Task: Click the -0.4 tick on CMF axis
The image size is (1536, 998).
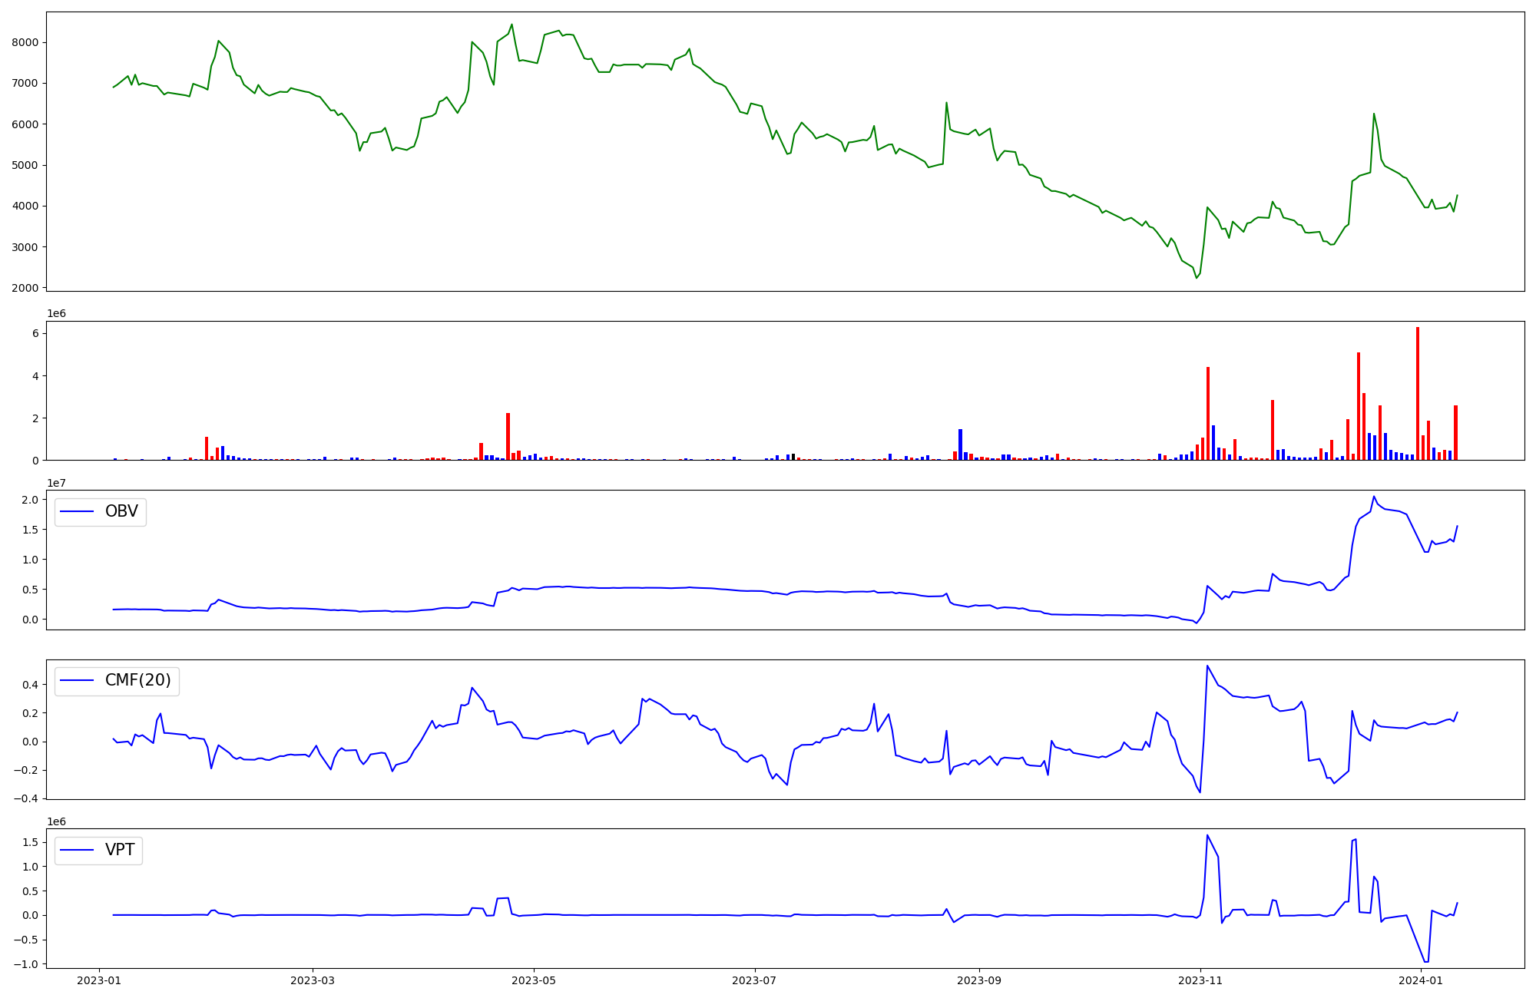Action: click(x=25, y=798)
